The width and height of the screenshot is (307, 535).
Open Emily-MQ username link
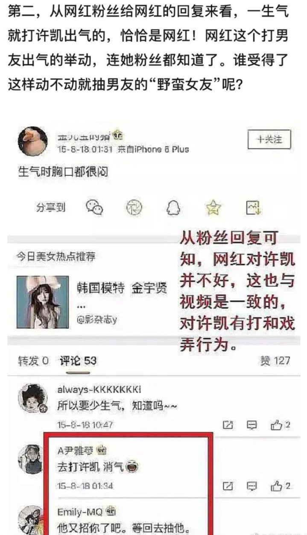(x=76, y=512)
